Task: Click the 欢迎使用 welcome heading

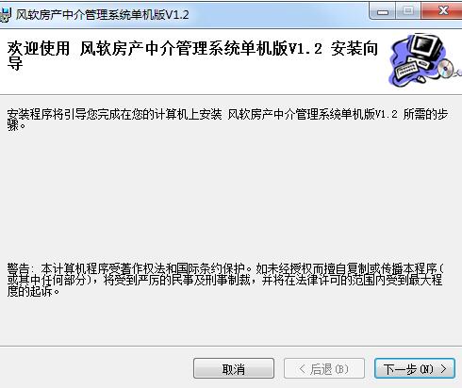Action: tap(39, 49)
